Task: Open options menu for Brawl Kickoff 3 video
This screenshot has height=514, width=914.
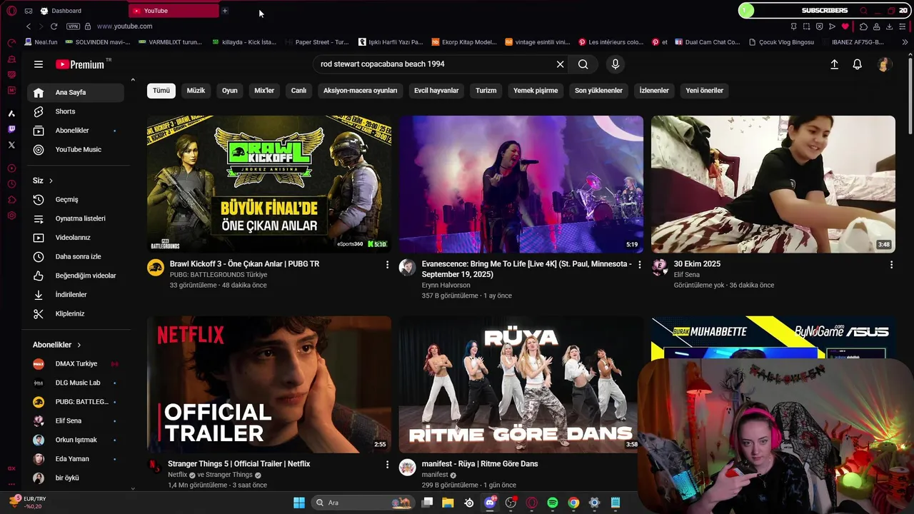Action: pyautogui.click(x=388, y=265)
